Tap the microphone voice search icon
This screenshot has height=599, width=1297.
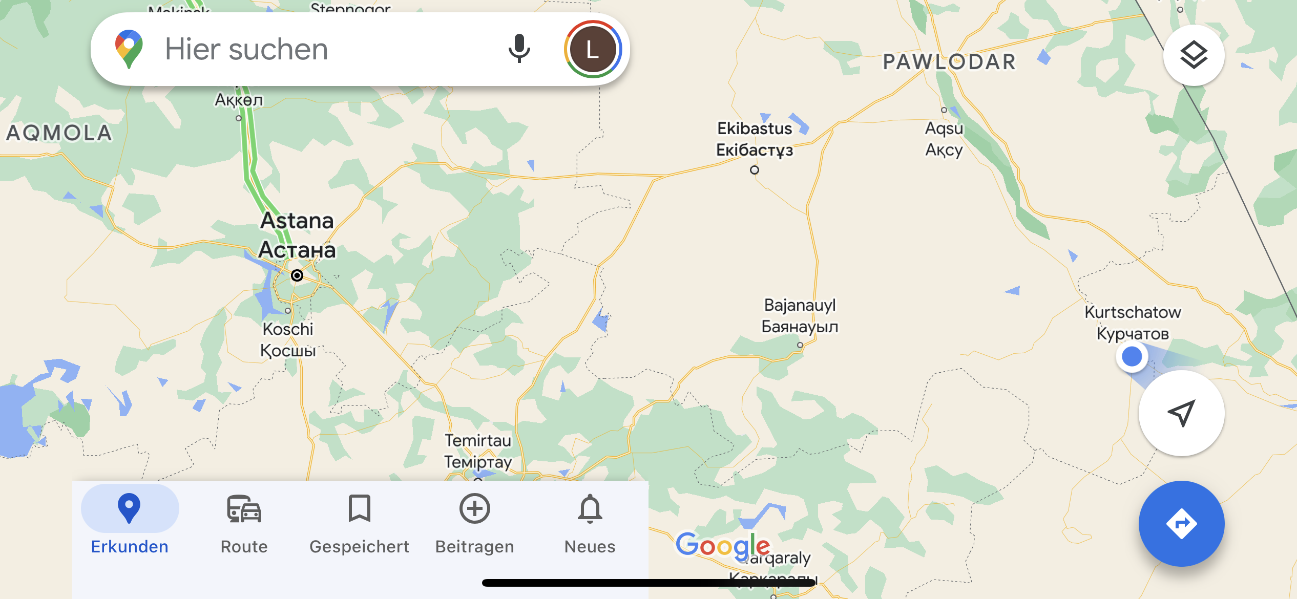coord(519,49)
